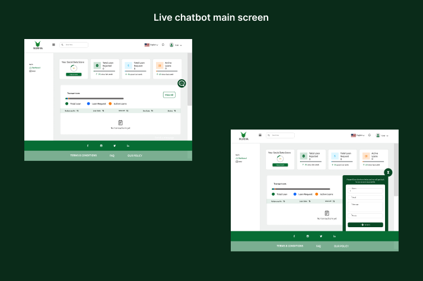Image resolution: width=423 pixels, height=281 pixels.
Task: Open the LinkedIn icon in the chat-closed screen footer
Action: (128, 146)
